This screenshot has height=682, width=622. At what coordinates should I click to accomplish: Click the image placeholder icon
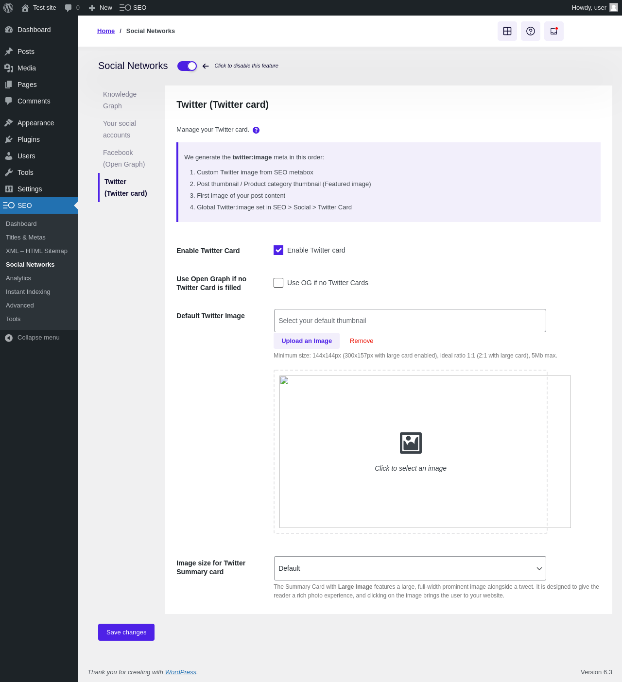tap(411, 443)
